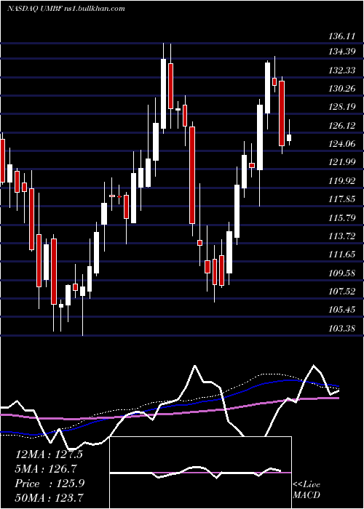Select the 136.11 price axis label
Image resolution: width=364 pixels, height=509 pixels.
pyautogui.click(x=342, y=36)
